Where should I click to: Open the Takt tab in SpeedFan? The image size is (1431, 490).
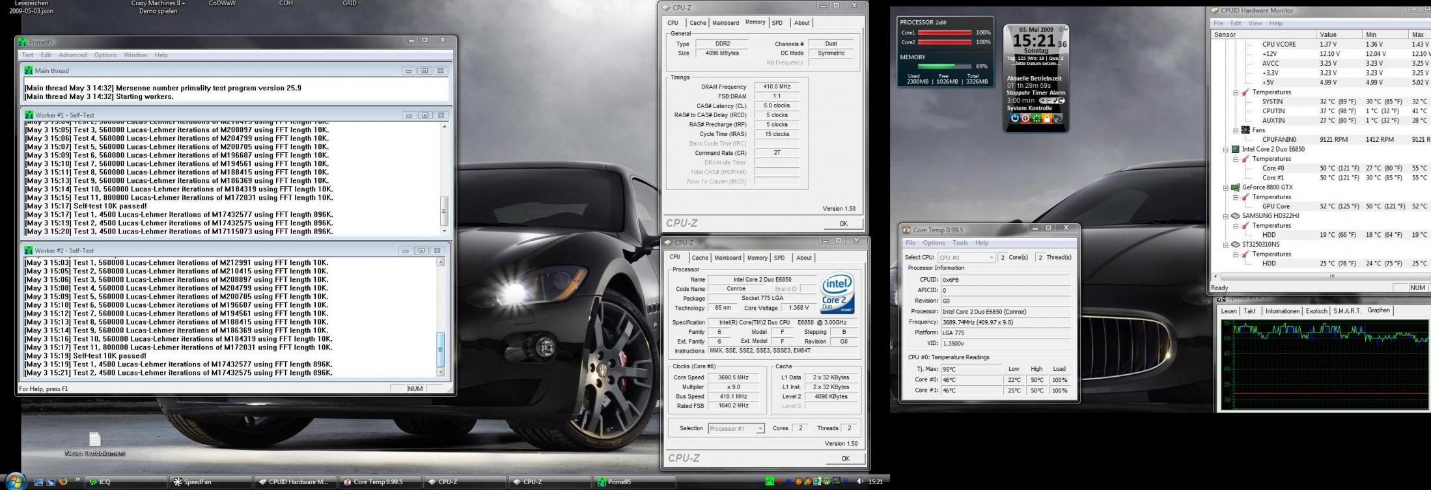pos(1249,311)
